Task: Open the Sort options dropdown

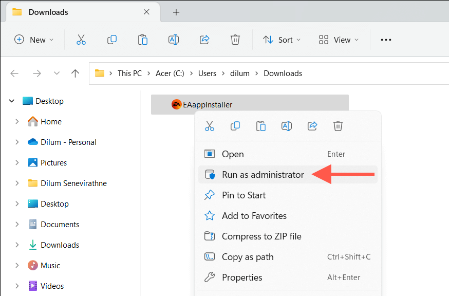Action: [282, 40]
